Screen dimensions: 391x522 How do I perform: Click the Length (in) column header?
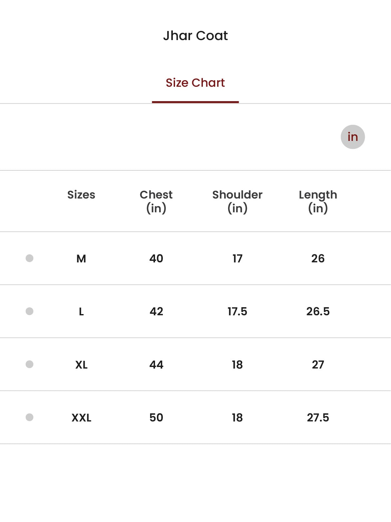318,201
